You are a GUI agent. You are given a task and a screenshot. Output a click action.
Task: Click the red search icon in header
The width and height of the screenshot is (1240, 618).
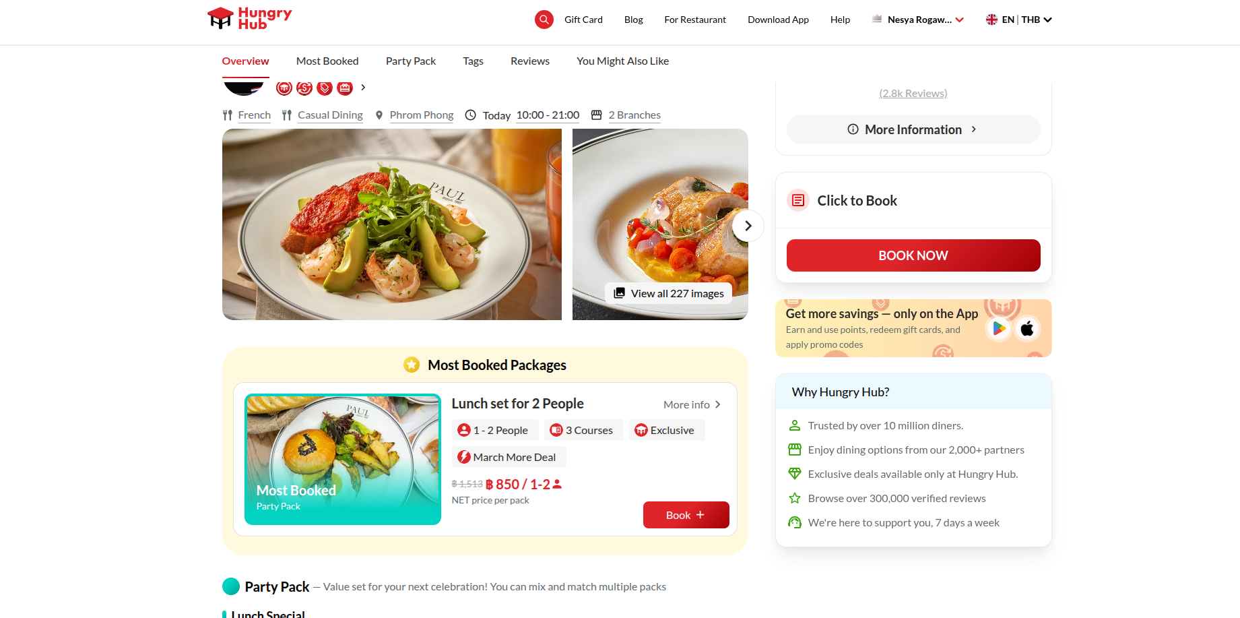click(x=544, y=20)
